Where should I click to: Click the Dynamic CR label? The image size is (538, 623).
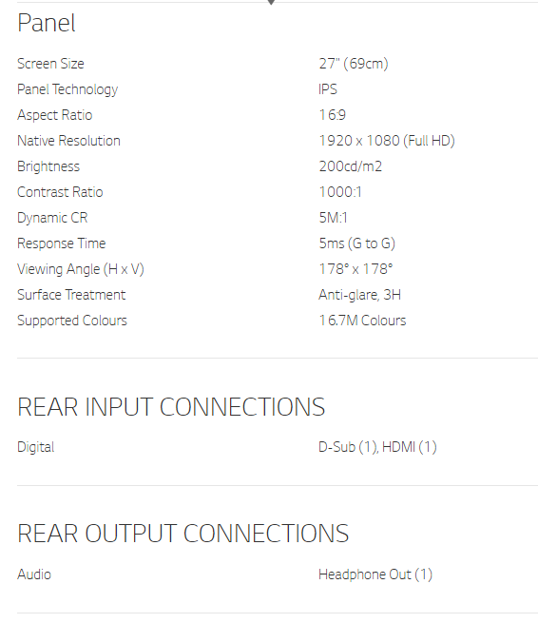tap(52, 218)
